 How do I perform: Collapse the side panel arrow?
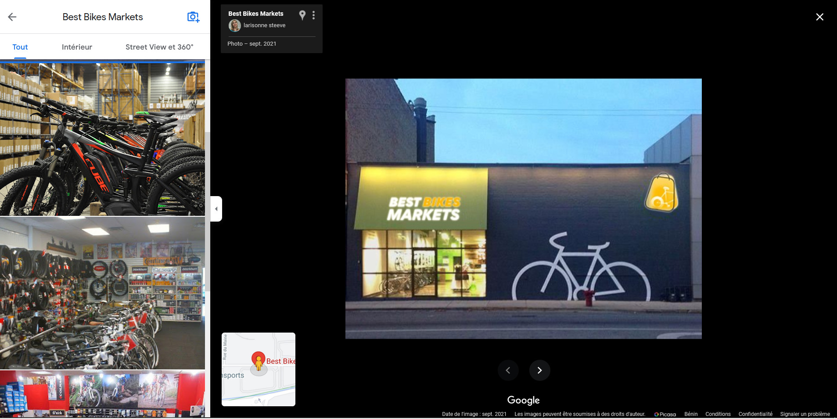(216, 209)
